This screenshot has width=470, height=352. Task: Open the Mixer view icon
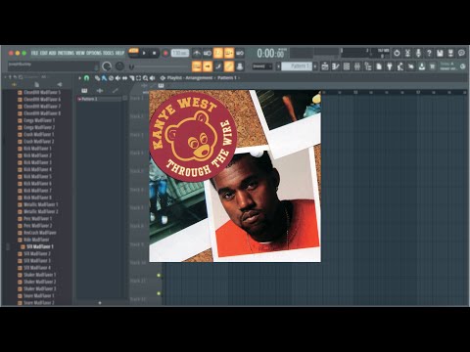coord(357,66)
